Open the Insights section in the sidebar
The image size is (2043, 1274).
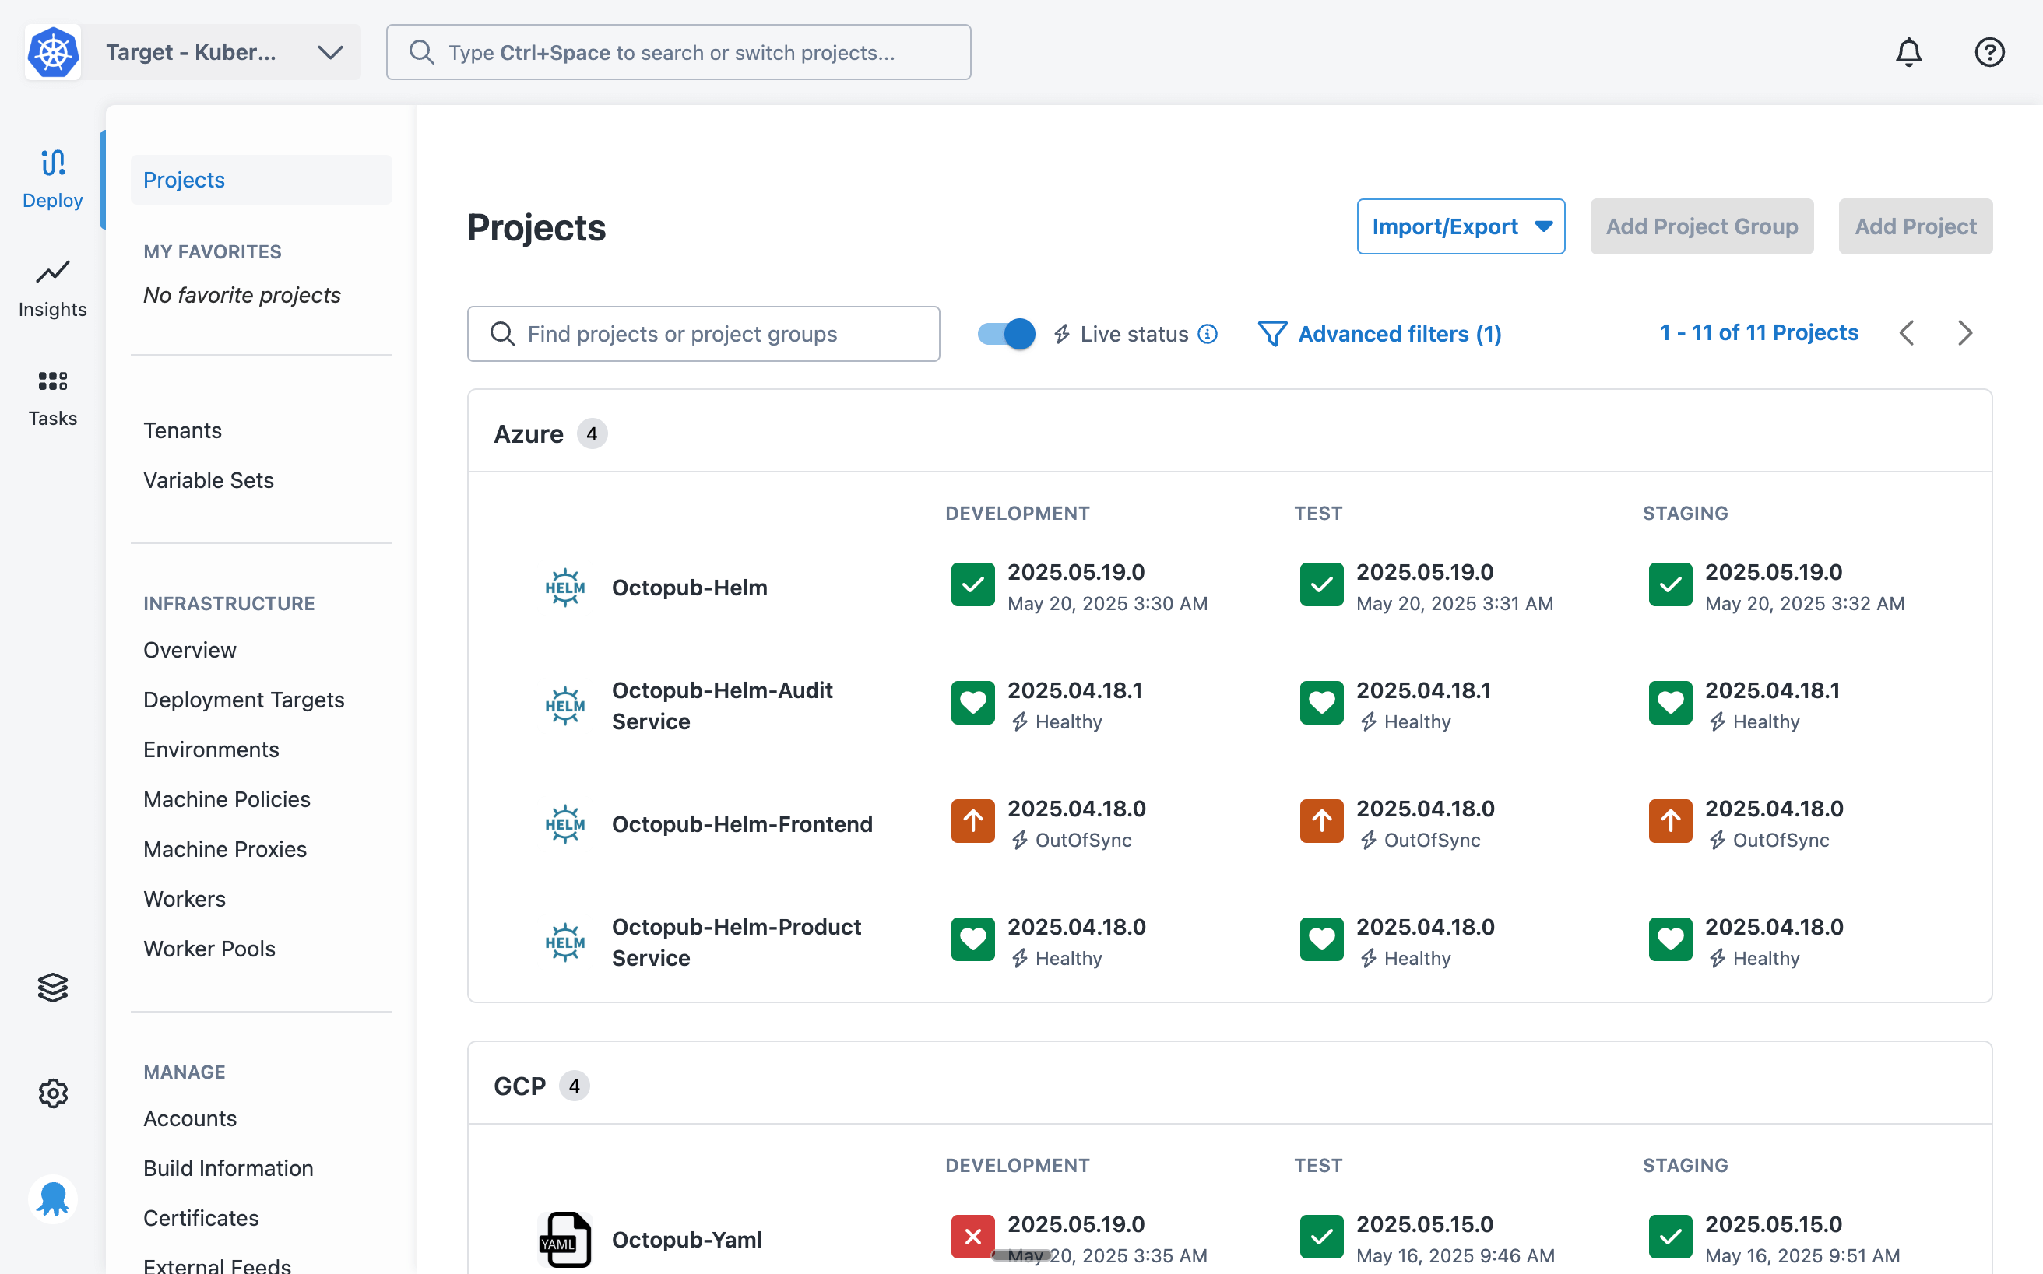tap(52, 286)
